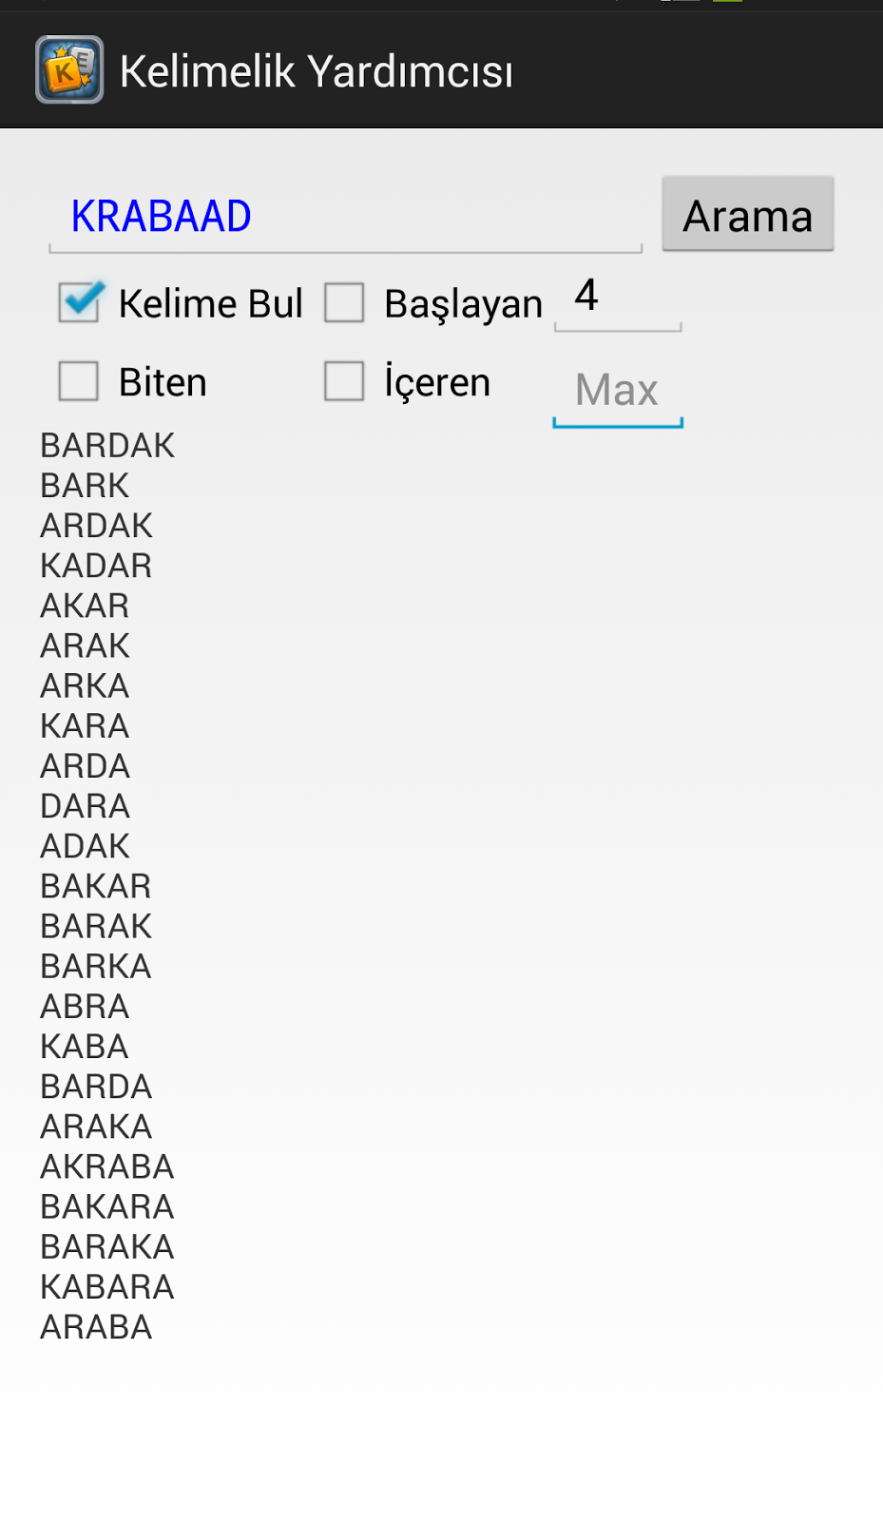Image resolution: width=883 pixels, height=1521 pixels.
Task: Pick the word DARA from results
Action: coord(85,806)
